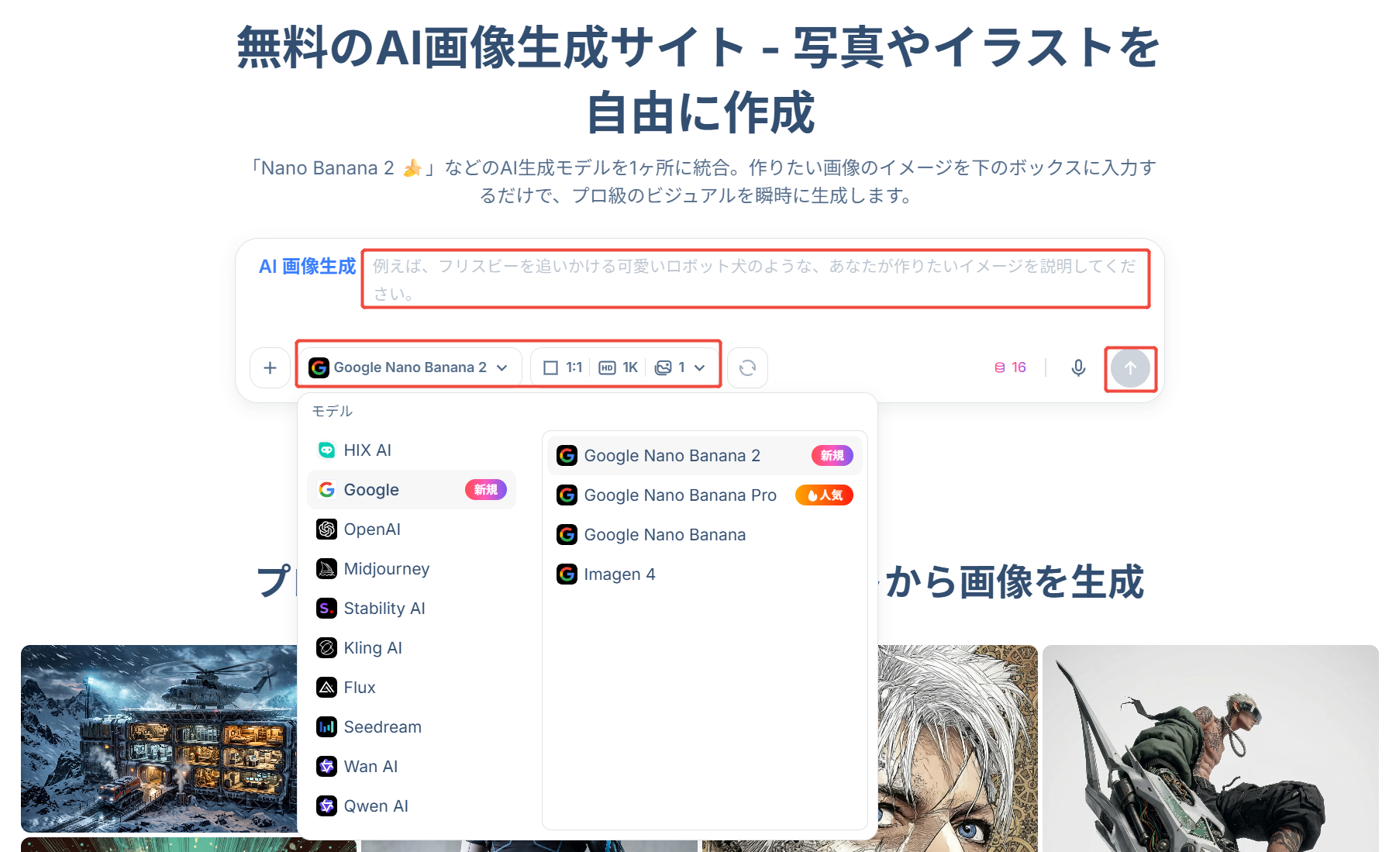Click the Flux triangle icon
Screen dimensions: 1396x852
point(326,687)
